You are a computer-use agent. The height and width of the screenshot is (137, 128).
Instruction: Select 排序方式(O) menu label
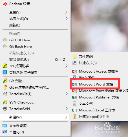pos(18,19)
